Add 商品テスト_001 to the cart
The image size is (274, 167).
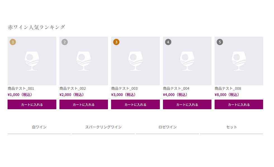tap(32, 104)
